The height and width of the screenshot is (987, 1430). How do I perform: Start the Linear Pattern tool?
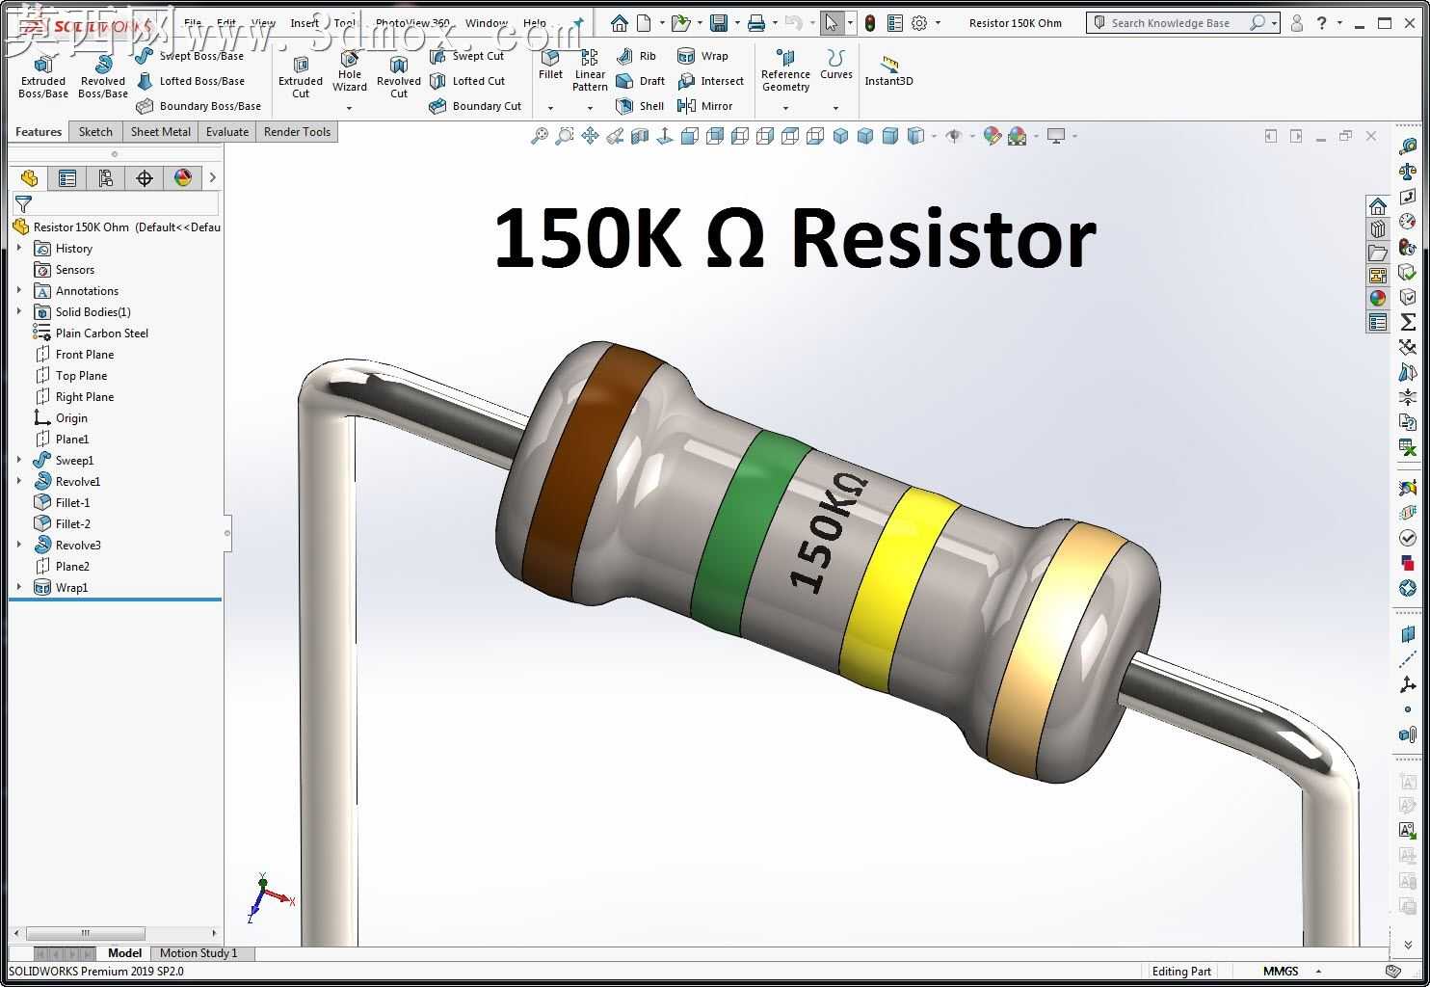(x=590, y=71)
